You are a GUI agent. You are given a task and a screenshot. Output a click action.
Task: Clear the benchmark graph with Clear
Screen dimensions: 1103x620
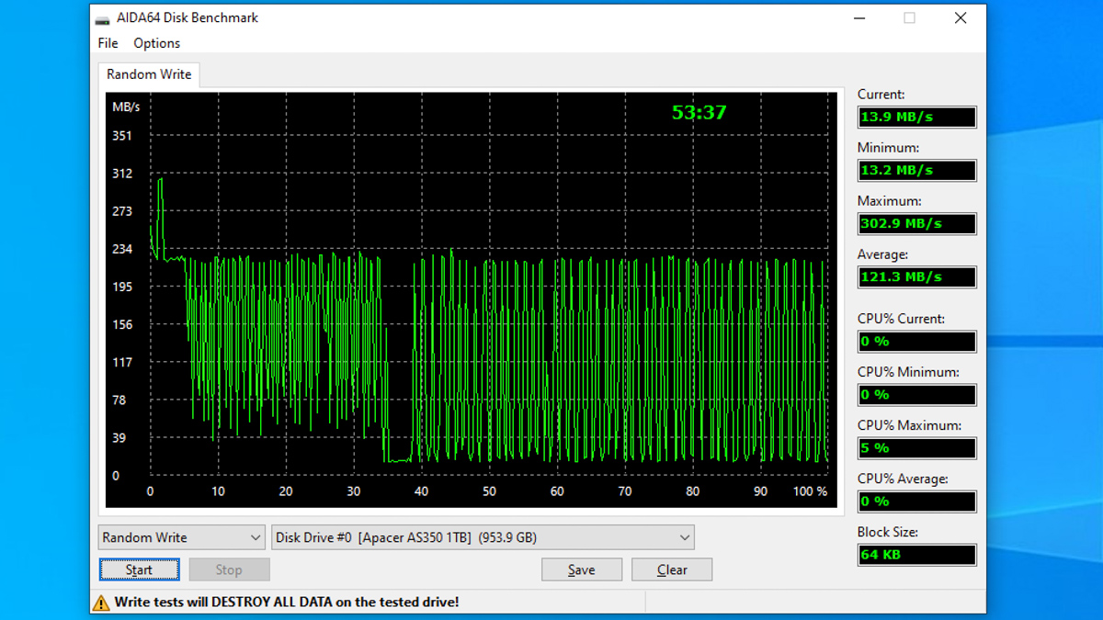pyautogui.click(x=672, y=569)
